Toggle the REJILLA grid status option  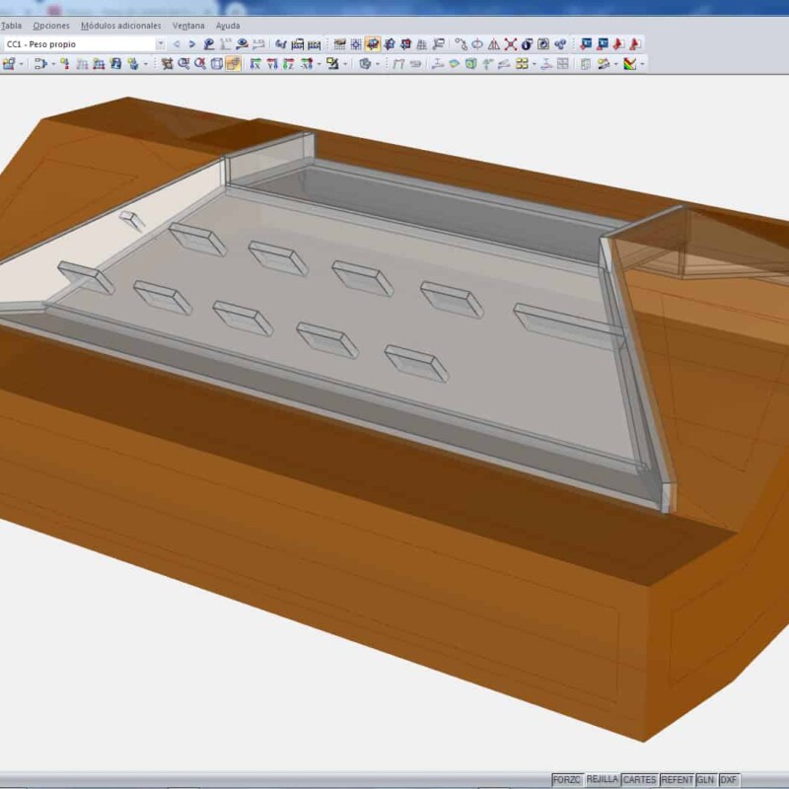pyautogui.click(x=603, y=780)
